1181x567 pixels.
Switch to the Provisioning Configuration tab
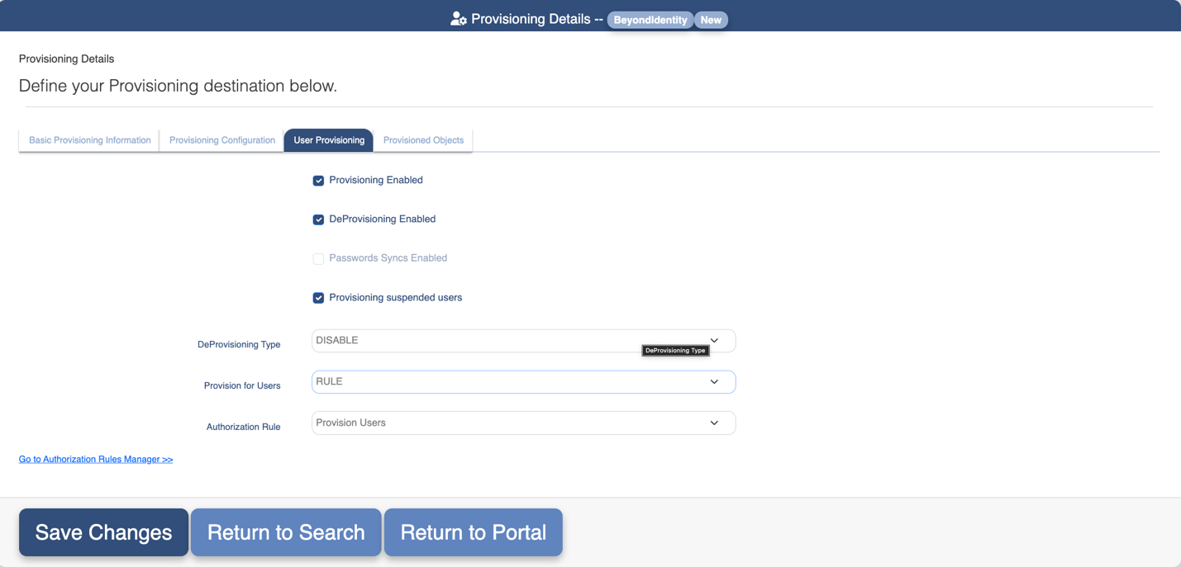pos(222,140)
